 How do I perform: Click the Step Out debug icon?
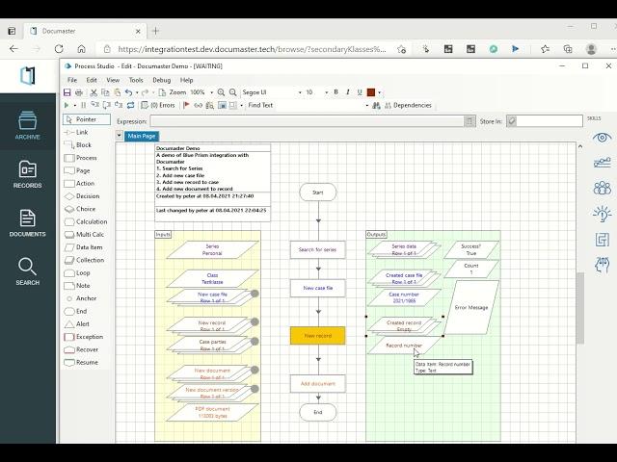pyautogui.click(x=119, y=105)
